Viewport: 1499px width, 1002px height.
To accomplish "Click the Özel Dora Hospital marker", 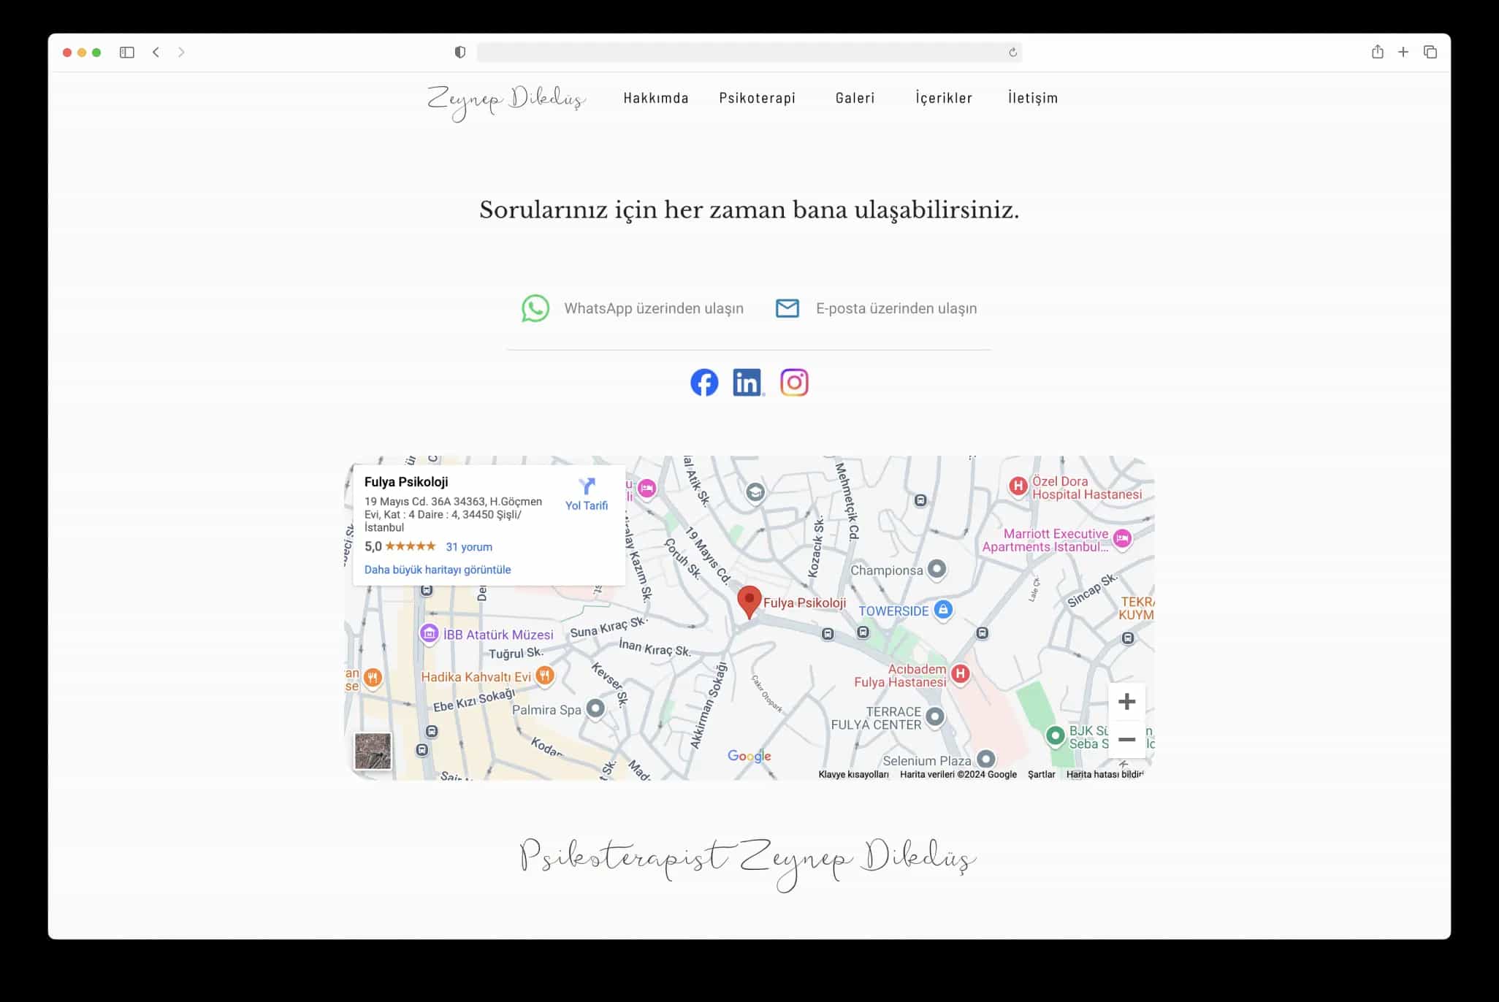I will (1018, 486).
